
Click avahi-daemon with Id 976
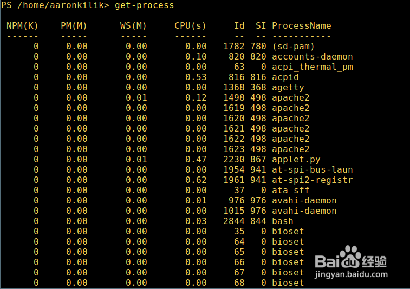(304, 201)
